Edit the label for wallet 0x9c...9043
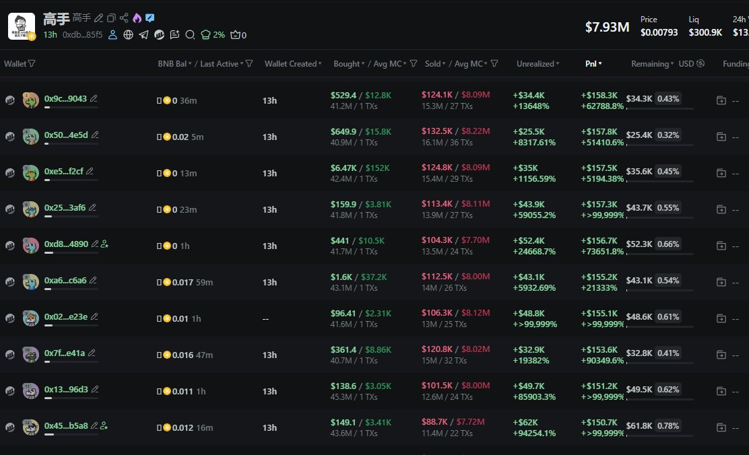This screenshot has height=455, width=749. point(94,99)
